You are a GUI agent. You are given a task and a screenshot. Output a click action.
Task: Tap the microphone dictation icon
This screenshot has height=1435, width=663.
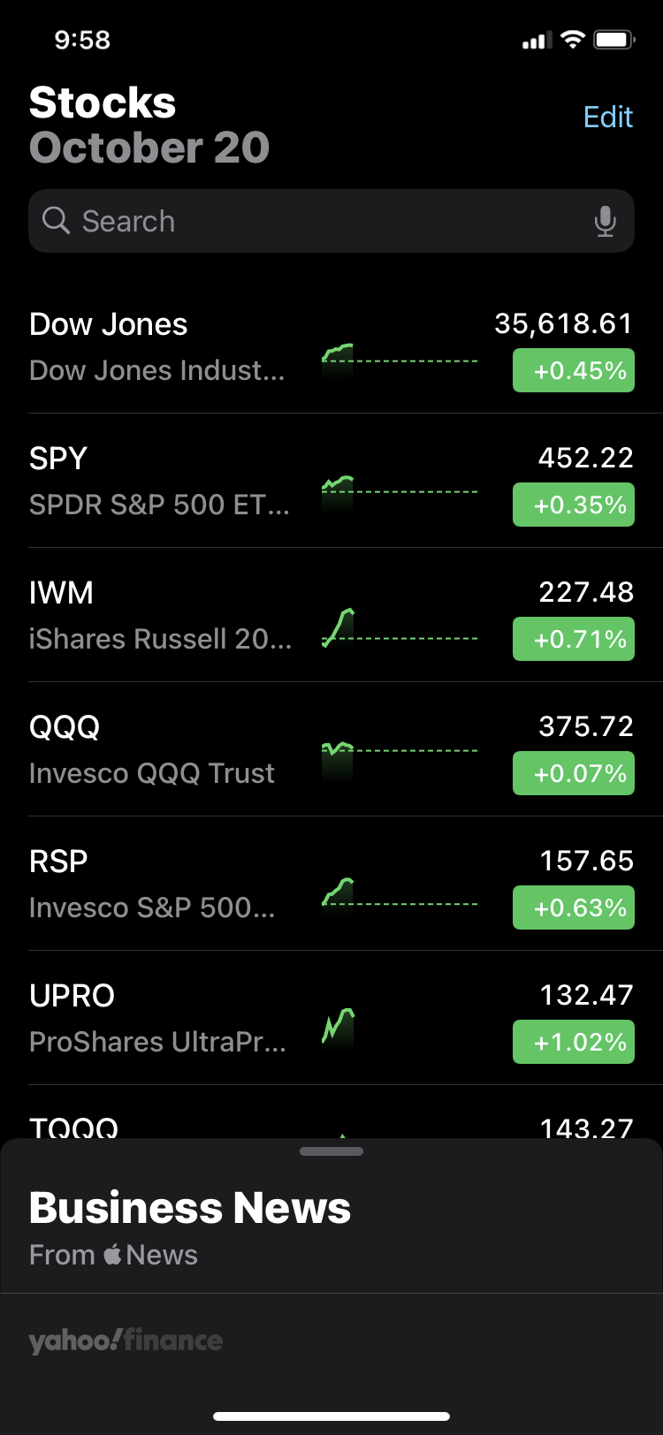pyautogui.click(x=605, y=221)
